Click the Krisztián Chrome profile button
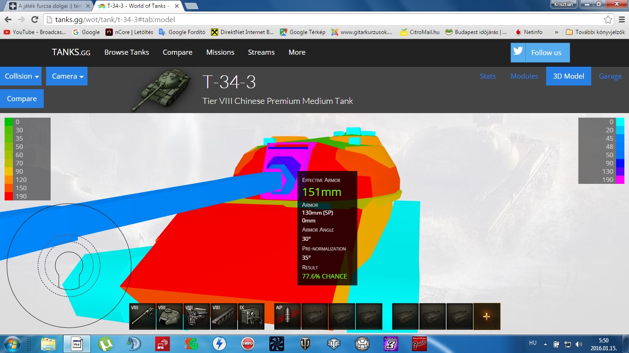This screenshot has width=629, height=353. tap(564, 4)
